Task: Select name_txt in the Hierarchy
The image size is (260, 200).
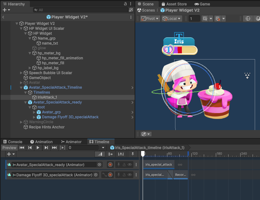Action: pyautogui.click(x=50, y=43)
